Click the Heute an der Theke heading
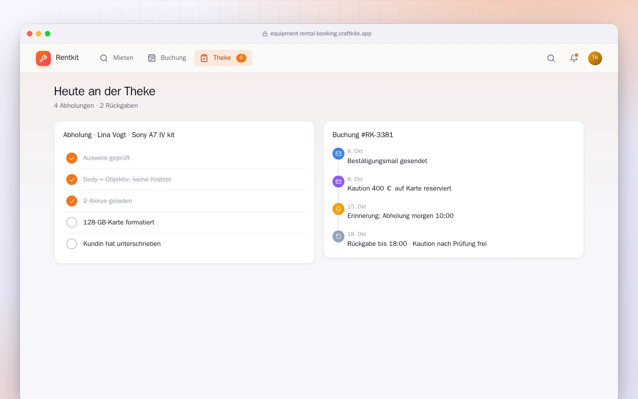This screenshot has height=399, width=638. 105,91
